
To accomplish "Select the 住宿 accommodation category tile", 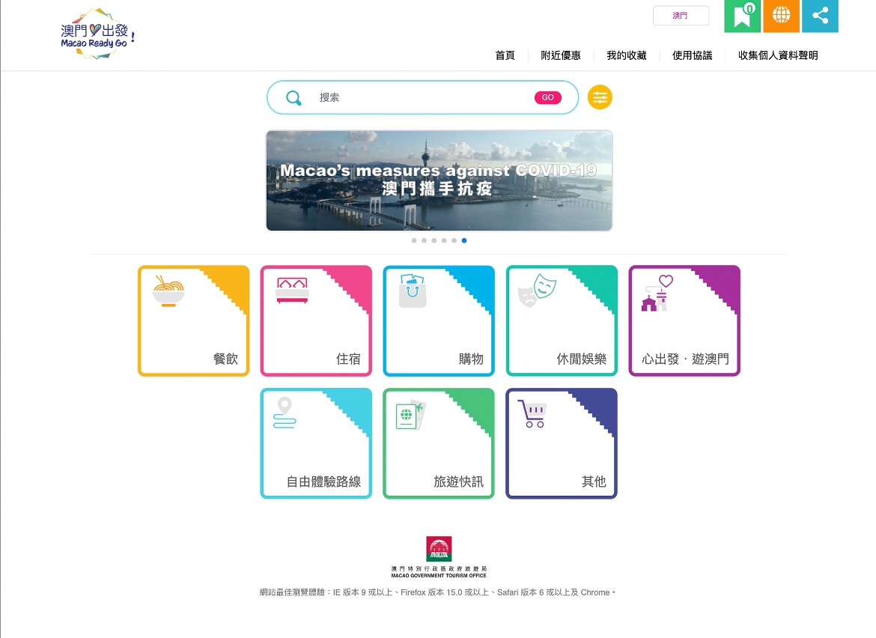I will 316,320.
